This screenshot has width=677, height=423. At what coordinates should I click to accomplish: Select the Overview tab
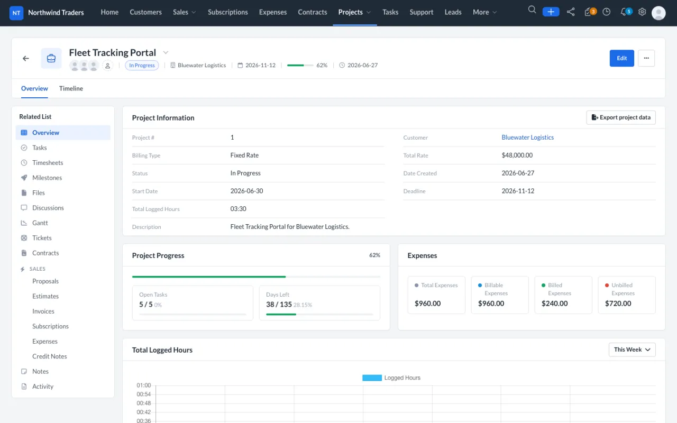34,88
